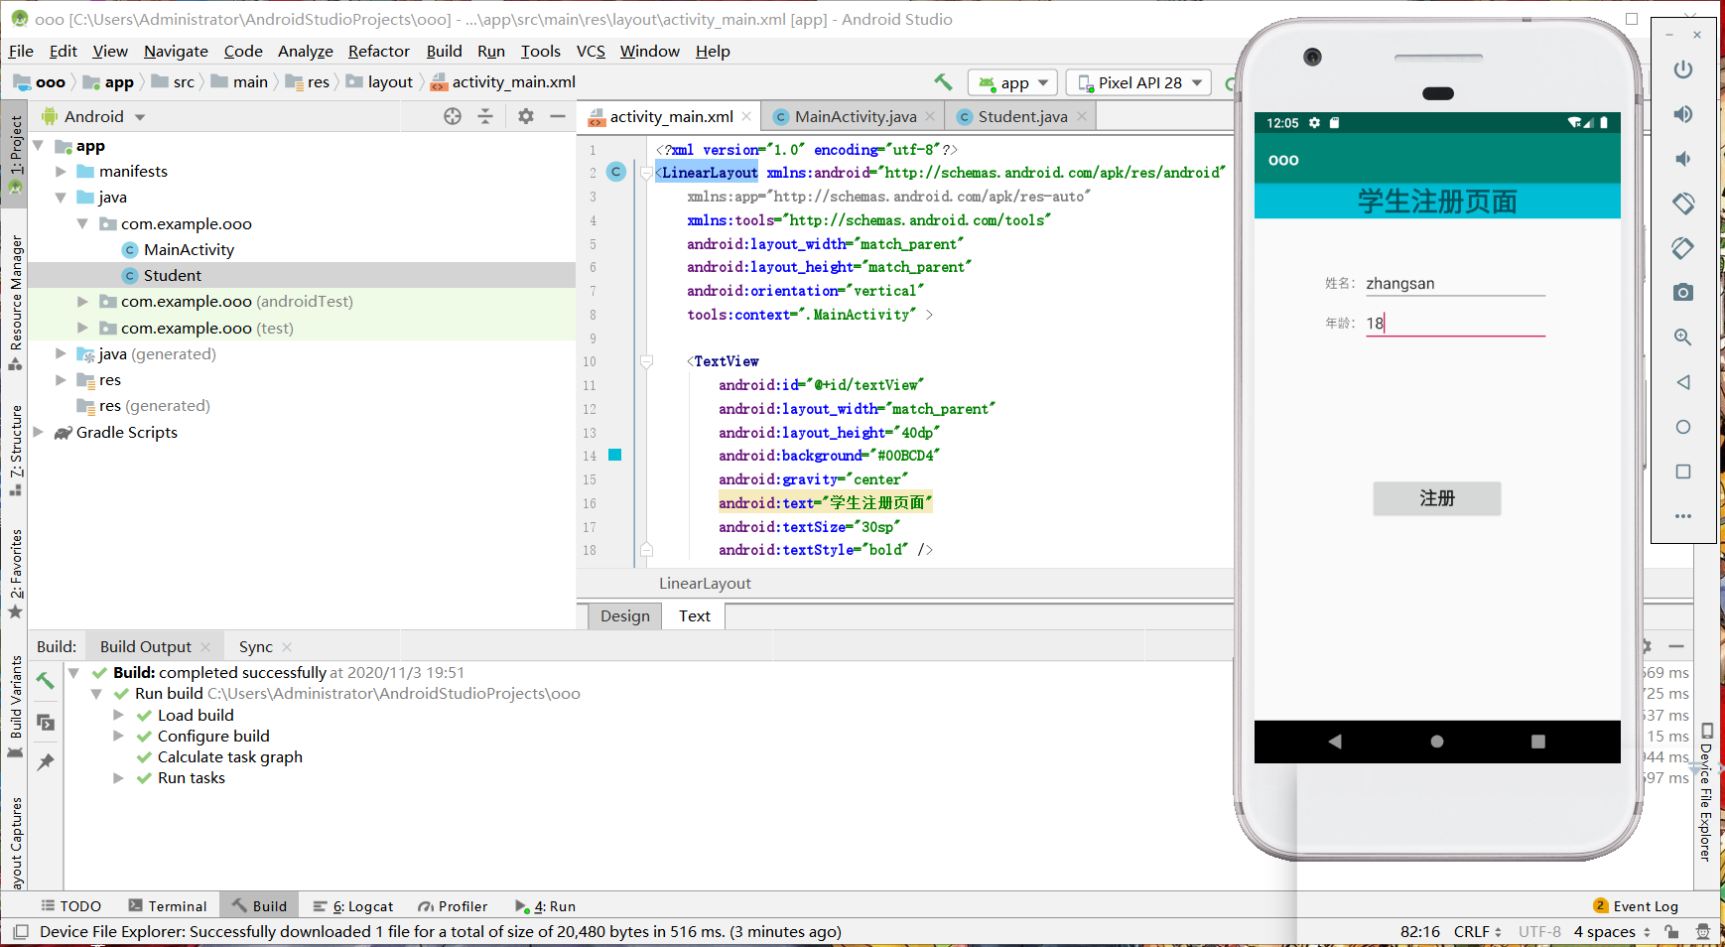Collapse the app module tree node

[39, 146]
